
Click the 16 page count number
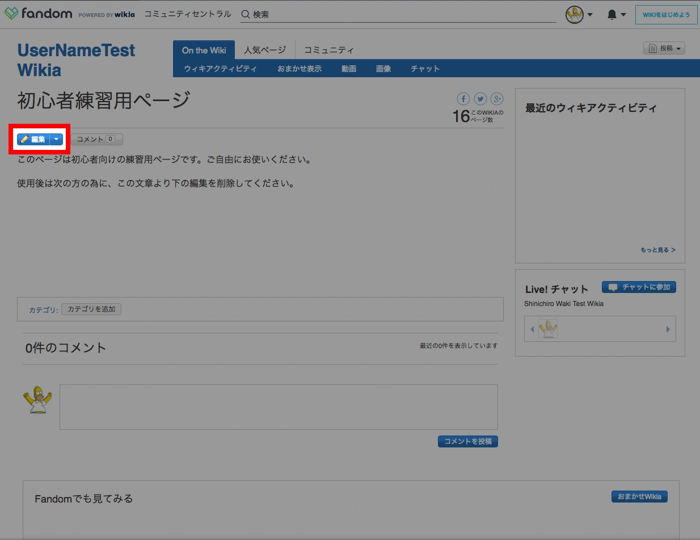(x=461, y=116)
